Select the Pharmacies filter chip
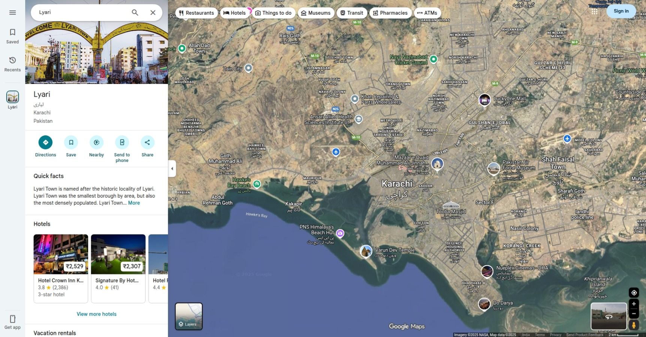 tap(390, 13)
